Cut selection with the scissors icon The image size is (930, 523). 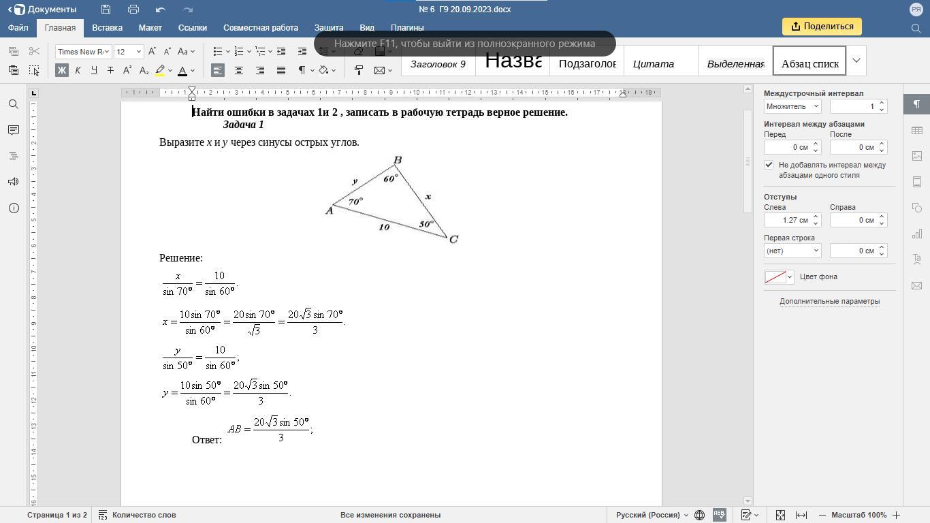pyautogui.click(x=34, y=51)
